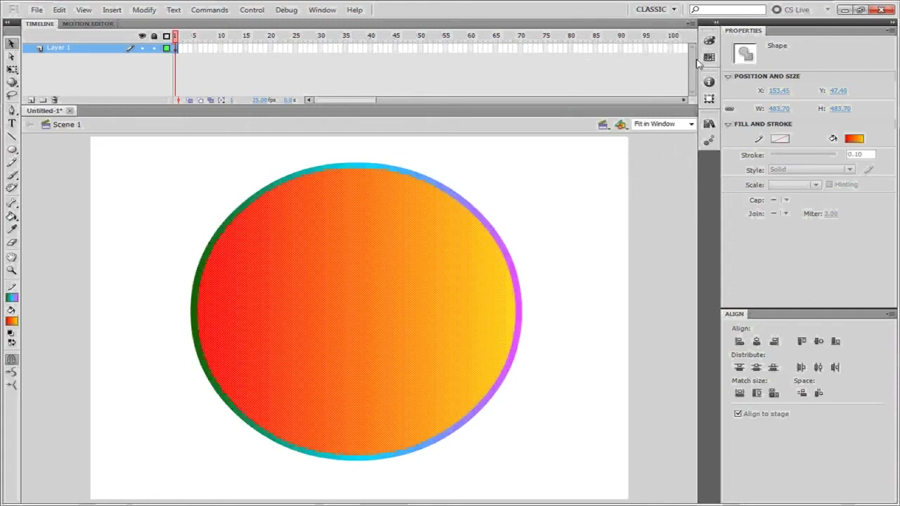Open the Modify menu

point(144,10)
